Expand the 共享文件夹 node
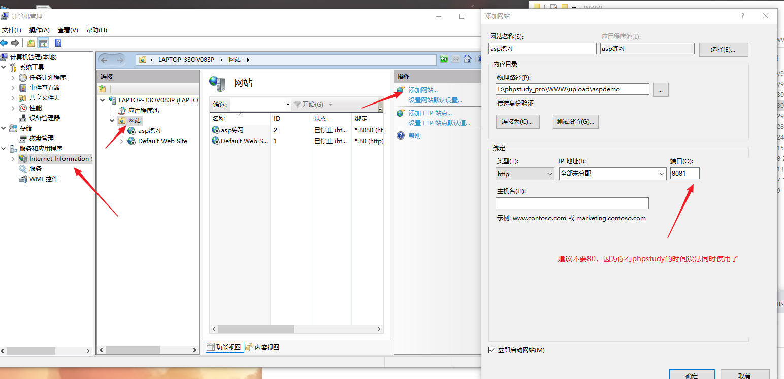784x379 pixels. click(13, 97)
